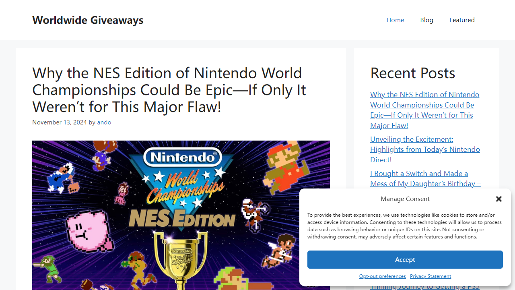
Task: Click the Worldwide Giveaways site title
Action: coord(88,20)
